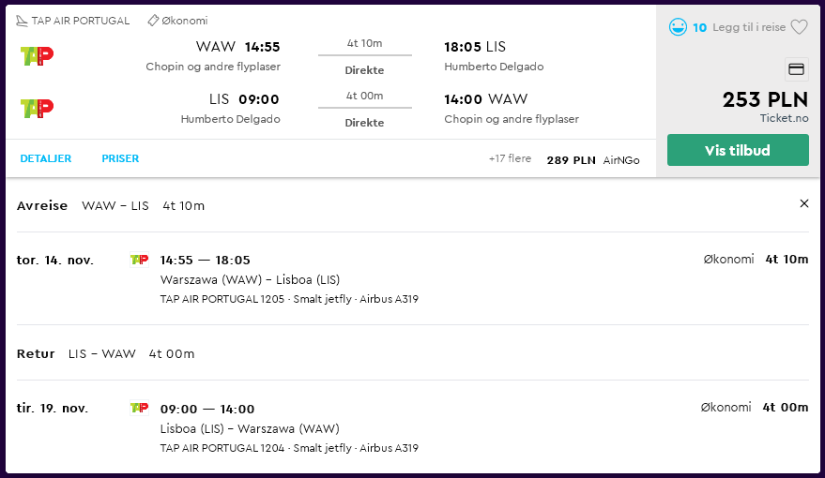Select the 289 PLN AirNGo offer
825x478 pixels.
tap(593, 160)
